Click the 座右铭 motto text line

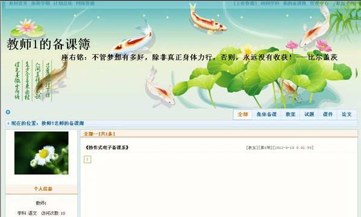(199, 57)
